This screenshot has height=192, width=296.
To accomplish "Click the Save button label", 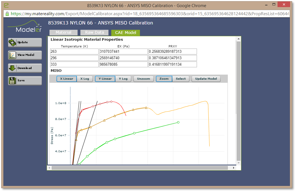I will point(21,81).
